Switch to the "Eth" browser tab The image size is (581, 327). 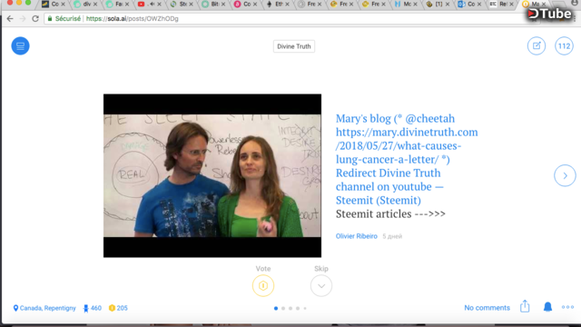click(x=277, y=4)
